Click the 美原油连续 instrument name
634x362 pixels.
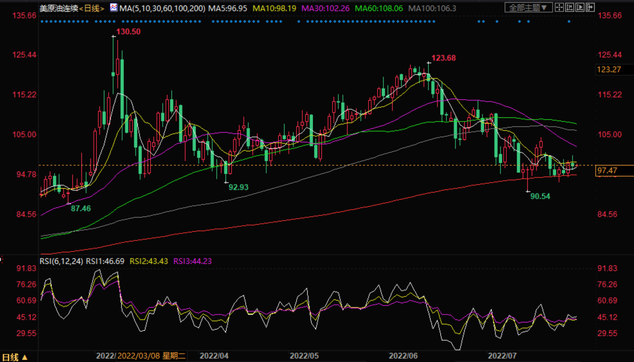coord(59,8)
